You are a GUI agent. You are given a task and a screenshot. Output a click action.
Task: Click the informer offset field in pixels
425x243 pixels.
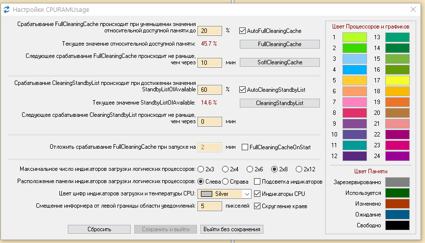click(210, 206)
